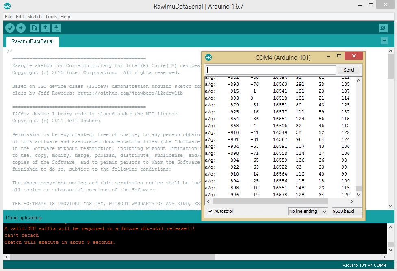Click the Open sketch up-arrow icon
Viewport: 397px width, 271px height.
tap(46, 28)
